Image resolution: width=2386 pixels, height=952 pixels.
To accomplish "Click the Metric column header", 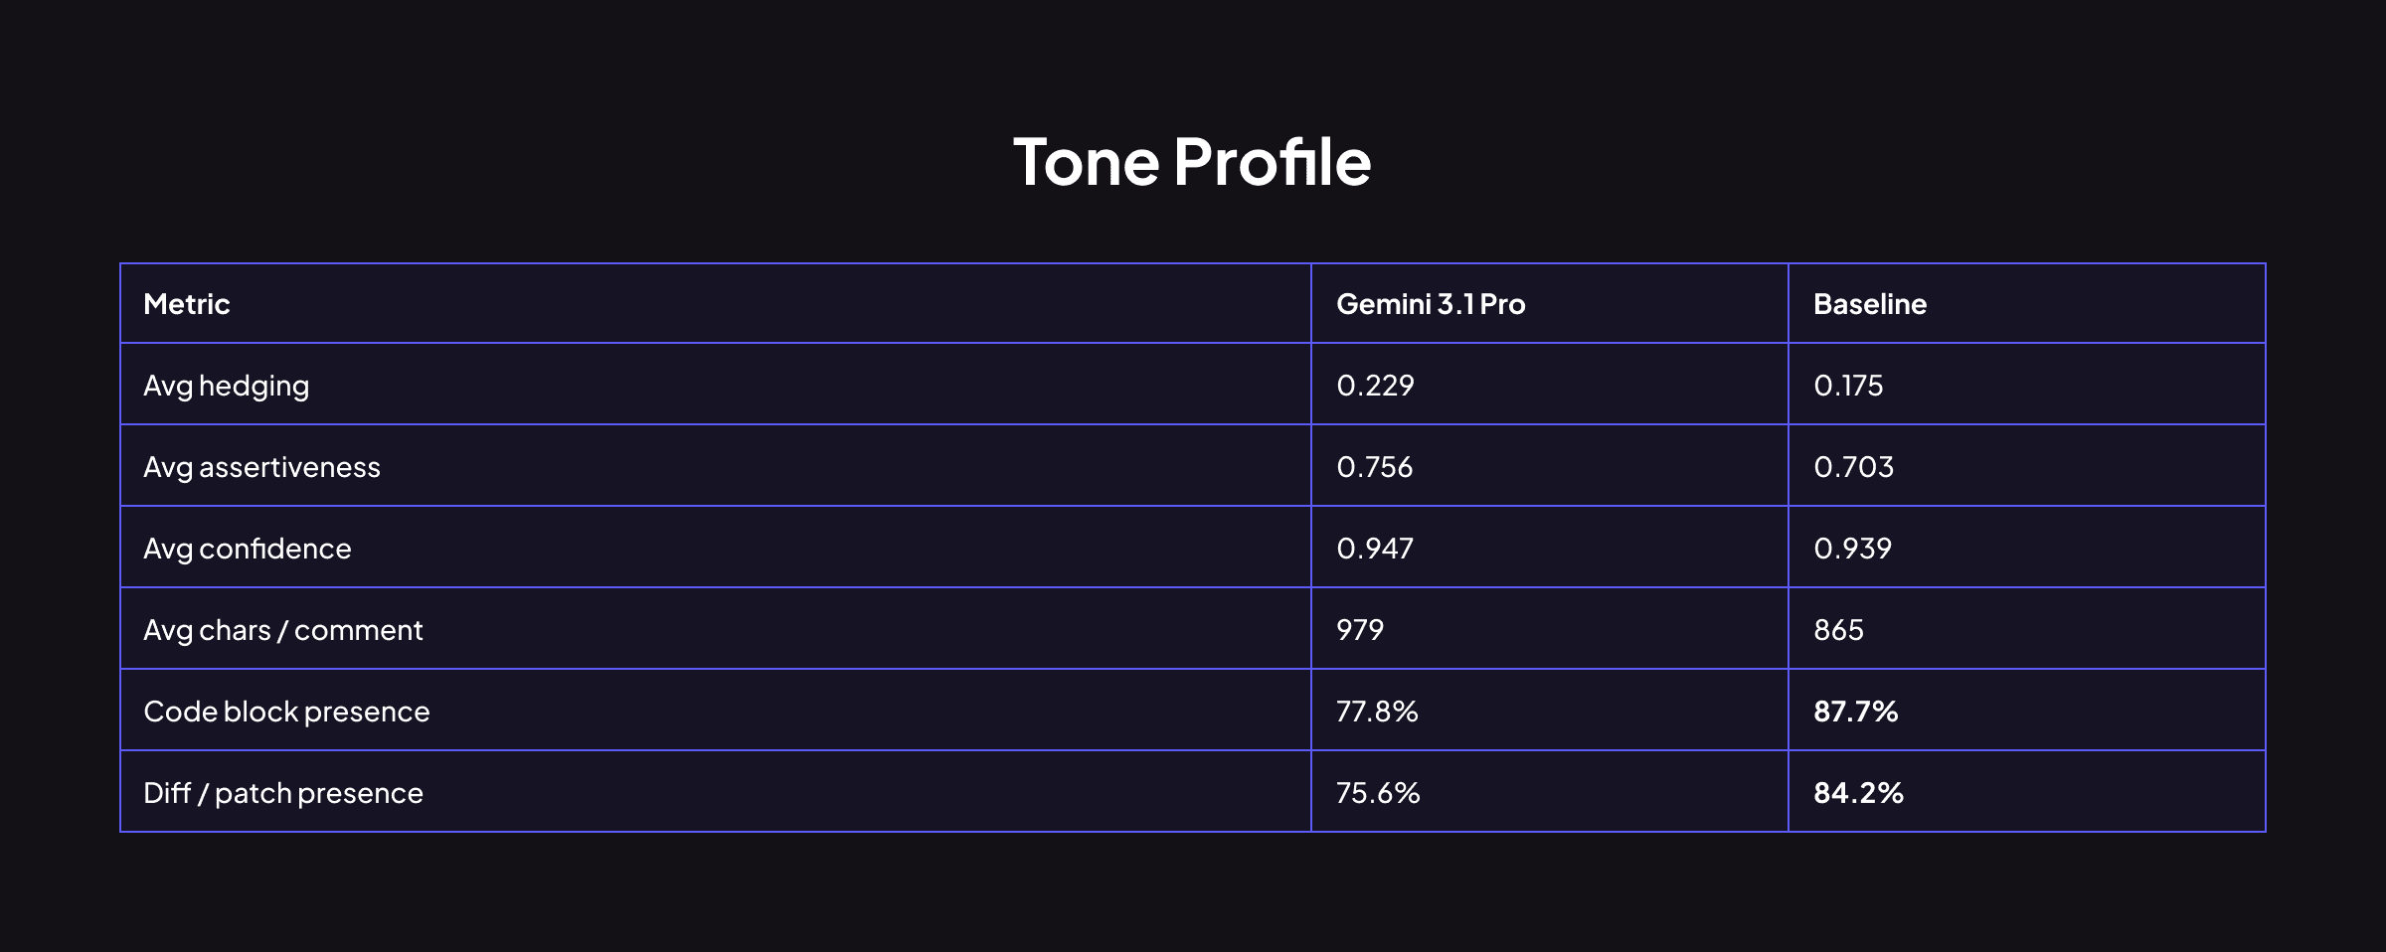I will pyautogui.click(x=187, y=304).
